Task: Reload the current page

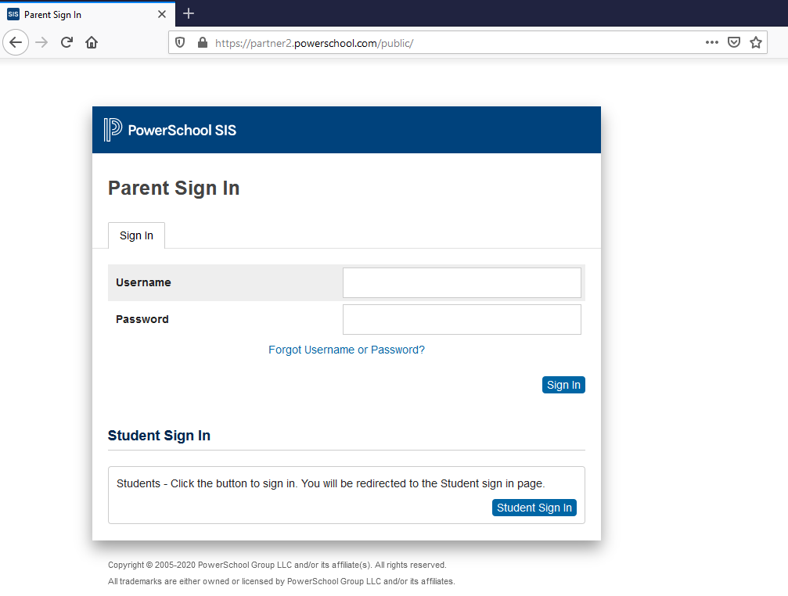Action: (67, 42)
